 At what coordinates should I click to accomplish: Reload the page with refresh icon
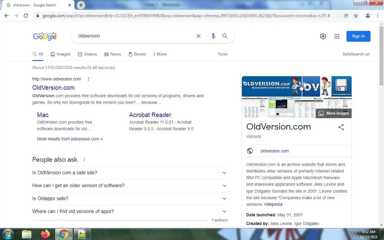pyautogui.click(x=26, y=16)
